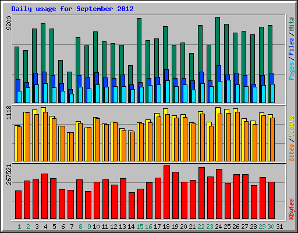Click day label 4 on the axis
The height and width of the screenshot is (233, 298).
45,227
